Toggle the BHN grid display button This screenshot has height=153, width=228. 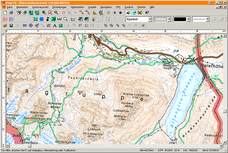5,19
